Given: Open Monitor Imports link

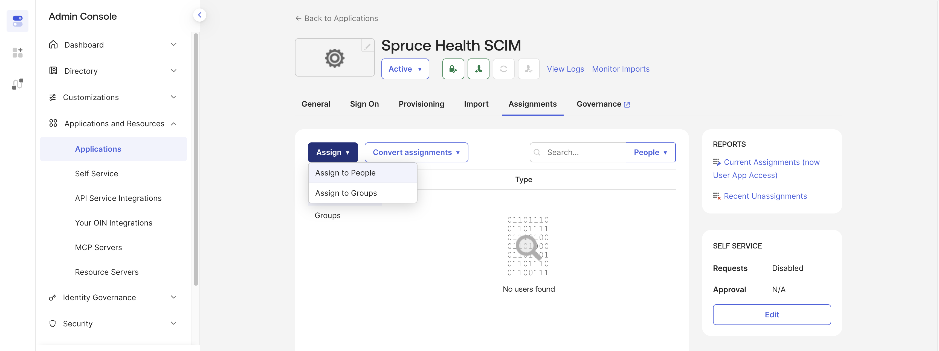Looking at the screenshot, I should pos(621,69).
